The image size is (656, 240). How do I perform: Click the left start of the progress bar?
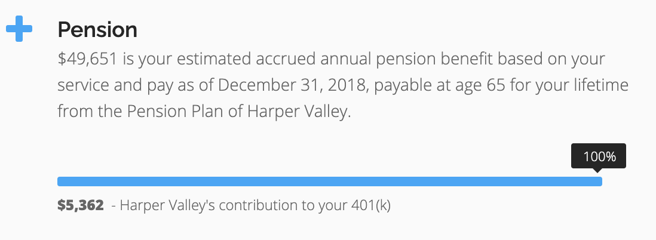coord(61,181)
